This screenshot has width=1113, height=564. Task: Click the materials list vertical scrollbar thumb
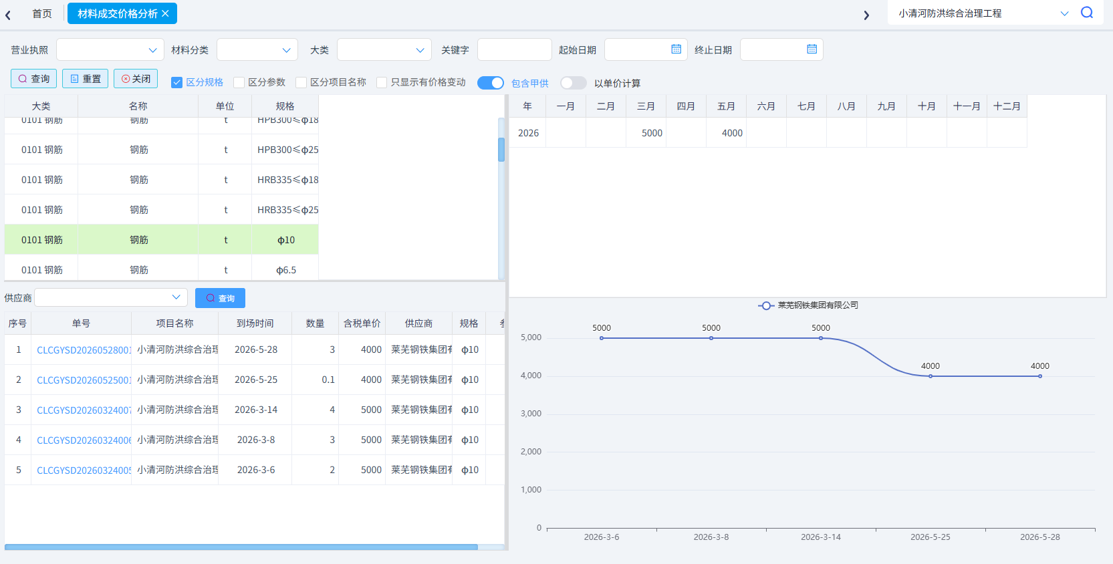click(501, 150)
